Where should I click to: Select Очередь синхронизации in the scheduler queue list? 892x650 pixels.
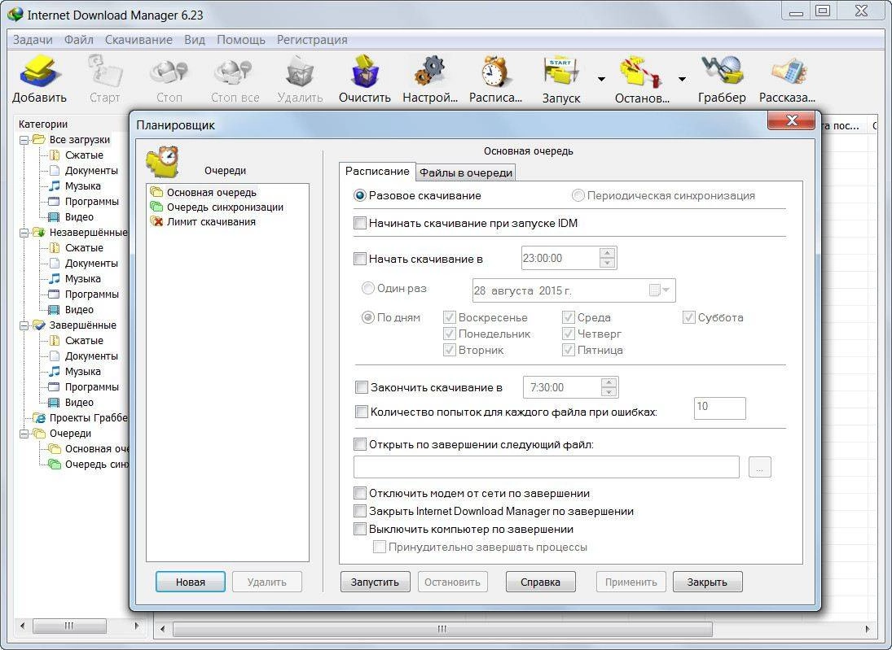coord(225,207)
